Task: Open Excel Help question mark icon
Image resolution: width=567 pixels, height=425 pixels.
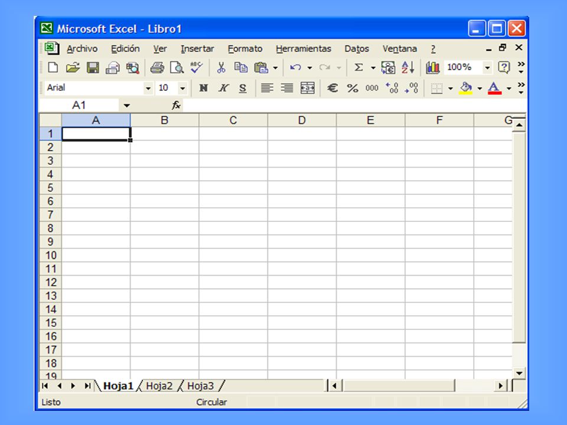Action: (x=504, y=67)
